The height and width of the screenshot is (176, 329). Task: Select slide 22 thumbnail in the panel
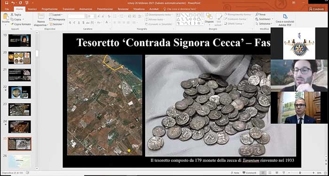(20, 92)
